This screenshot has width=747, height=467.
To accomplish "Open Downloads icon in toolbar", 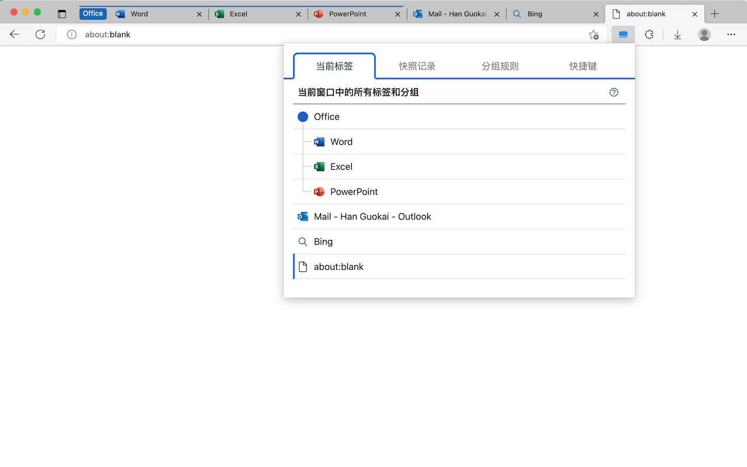I will coord(678,34).
